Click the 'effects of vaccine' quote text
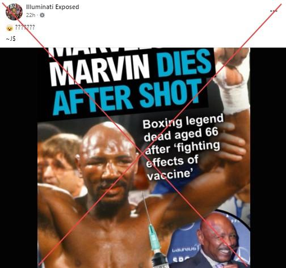Viewport: 286px width, 268px height. click(x=172, y=167)
